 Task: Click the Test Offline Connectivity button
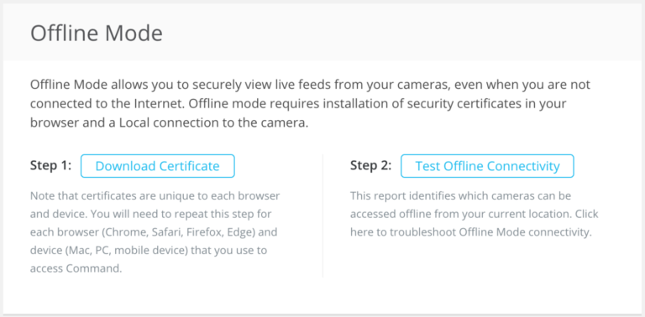[x=487, y=166]
